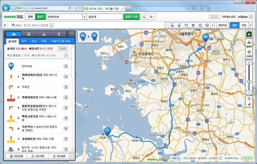Click the 지도공유 share button
Screen dimensions: 257x164
(x=59, y=156)
